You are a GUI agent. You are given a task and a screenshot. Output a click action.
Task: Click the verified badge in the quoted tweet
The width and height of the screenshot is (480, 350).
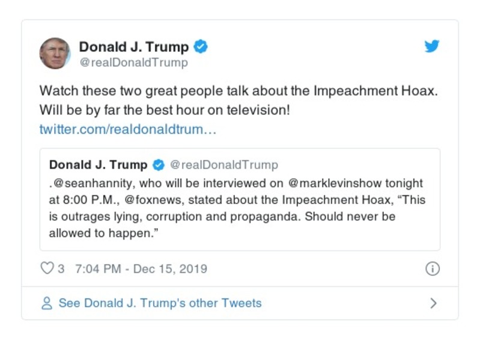pos(159,165)
